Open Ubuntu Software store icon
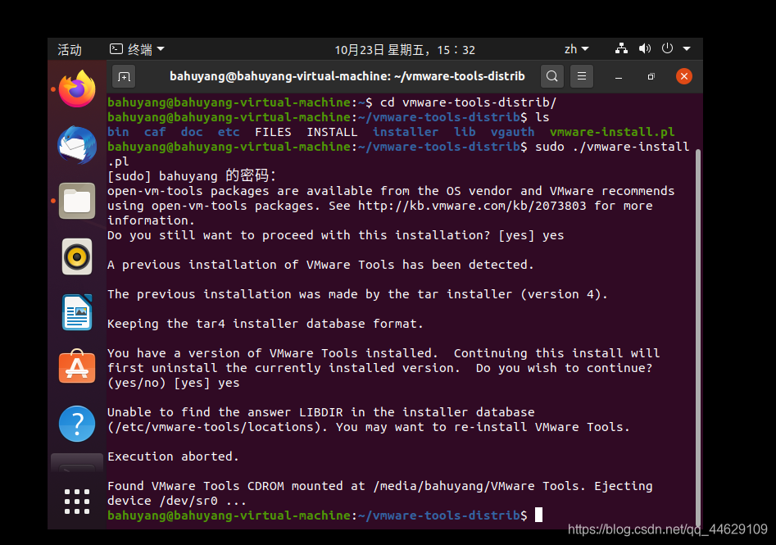 click(x=77, y=367)
